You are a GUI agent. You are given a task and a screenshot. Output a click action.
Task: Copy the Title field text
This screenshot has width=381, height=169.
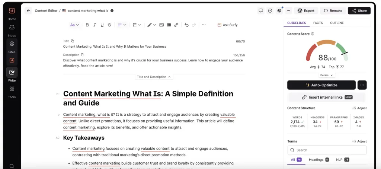[x=73, y=41]
